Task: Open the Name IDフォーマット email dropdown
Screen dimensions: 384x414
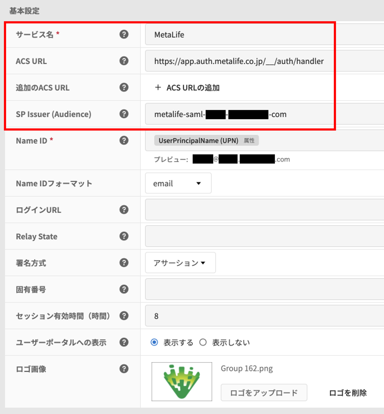Action: pos(178,183)
